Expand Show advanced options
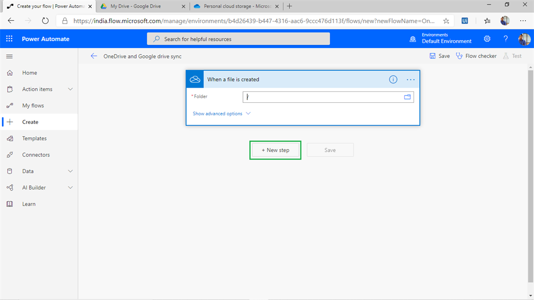534x300 pixels. pos(221,114)
